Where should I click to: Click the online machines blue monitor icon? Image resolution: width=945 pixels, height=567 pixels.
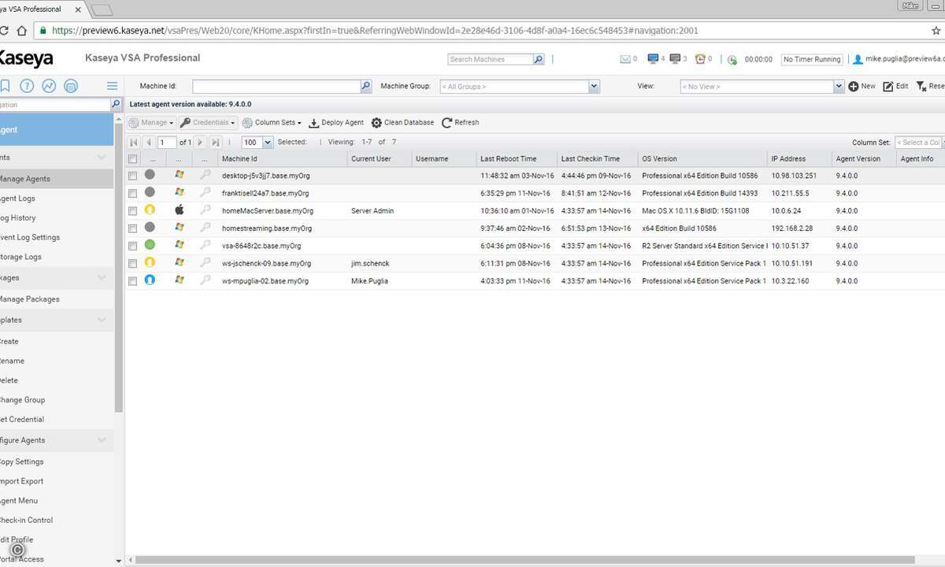tap(652, 59)
